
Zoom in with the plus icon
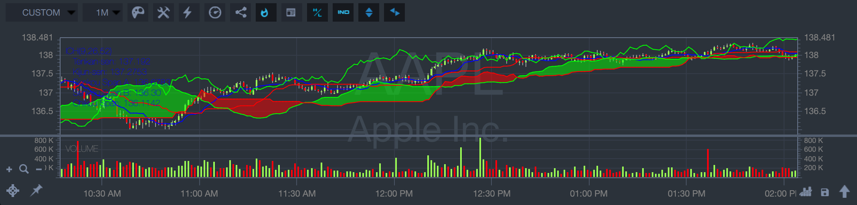click(x=9, y=169)
